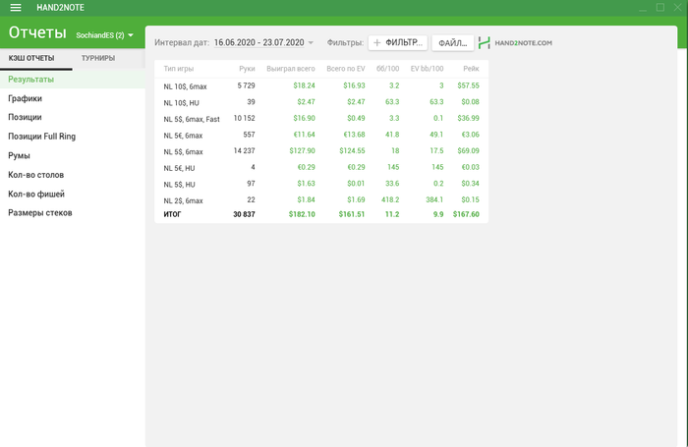Screen dimensions: 688x447
Task: Click the Hand2Note logo icon
Action: coord(484,42)
